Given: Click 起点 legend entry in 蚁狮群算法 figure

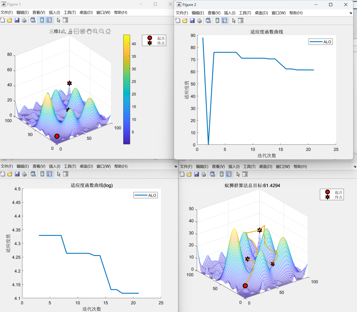Looking at the screenshot, I should (332, 192).
